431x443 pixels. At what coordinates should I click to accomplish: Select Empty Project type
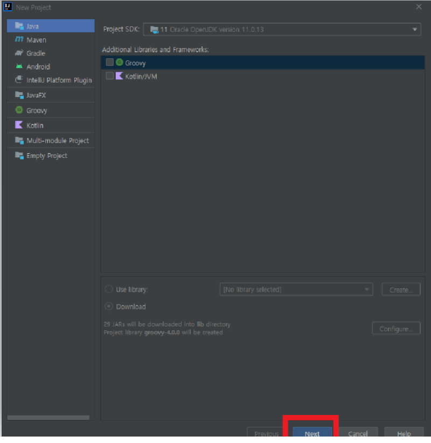51,155
